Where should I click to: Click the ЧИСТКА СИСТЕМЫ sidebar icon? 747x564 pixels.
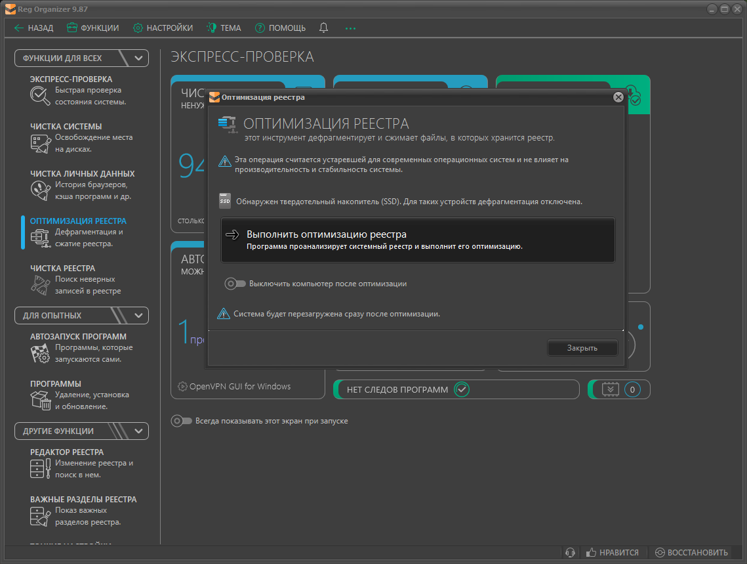[x=40, y=143]
